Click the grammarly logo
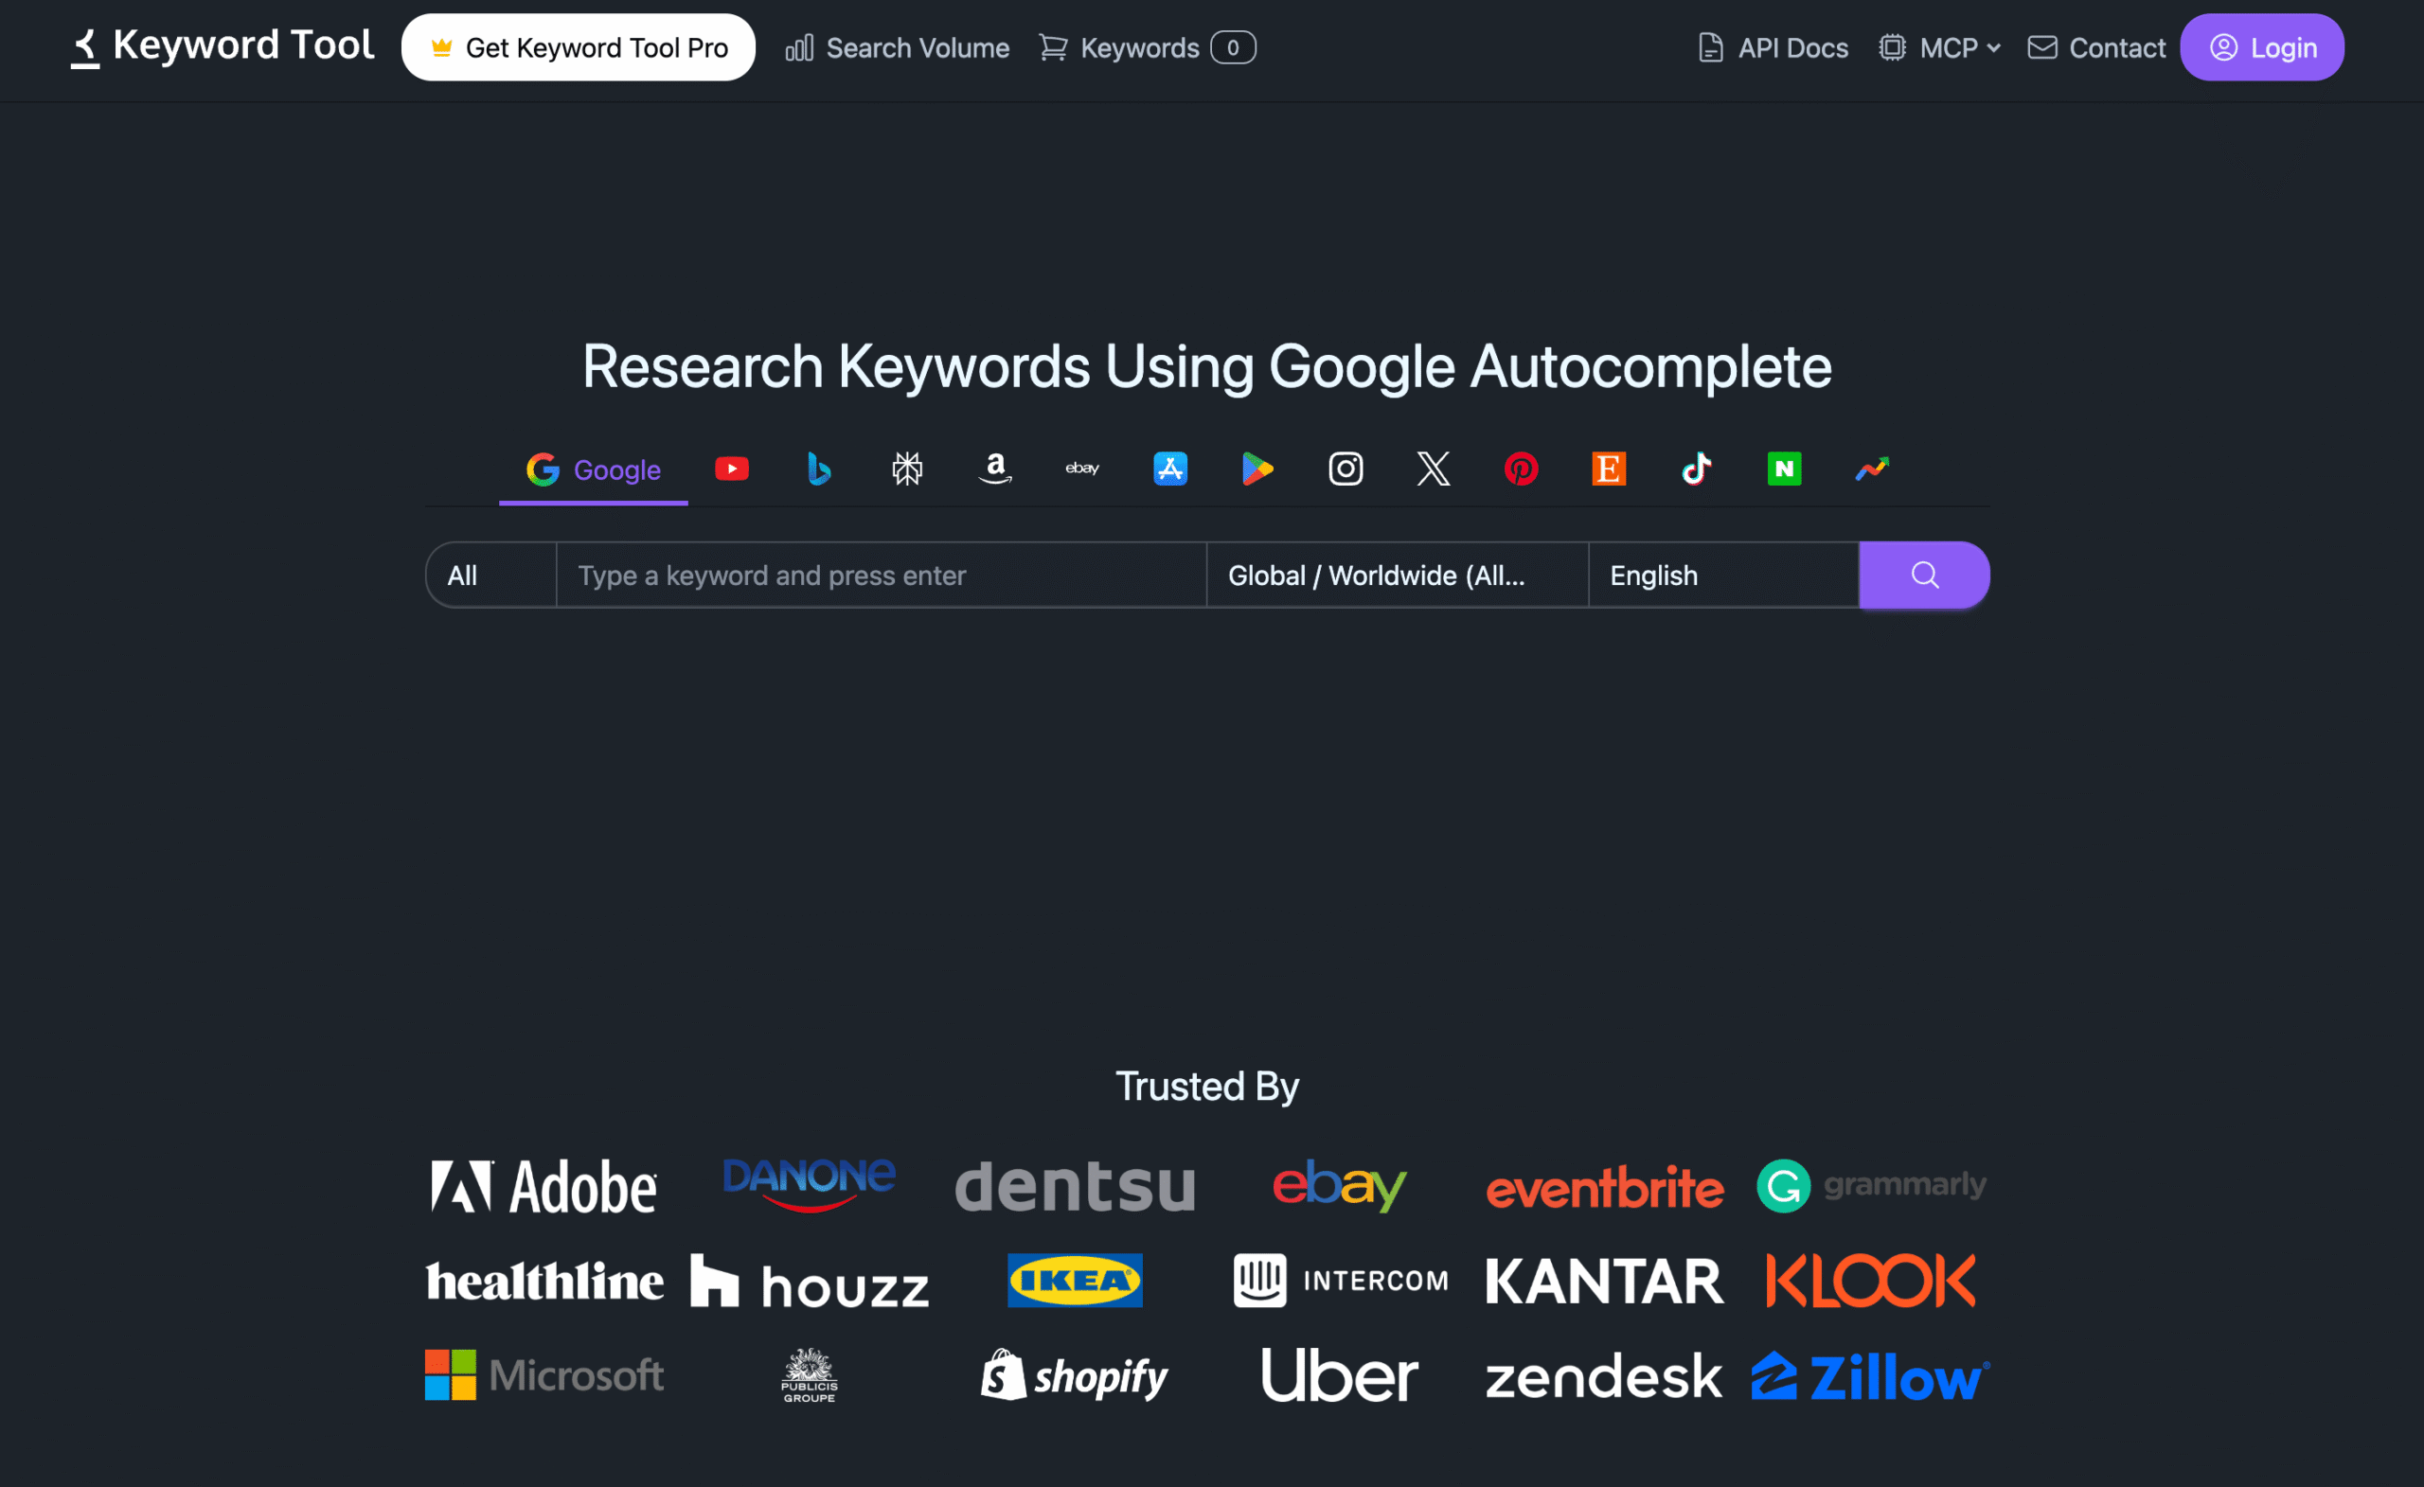Viewport: 2424px width, 1487px height. click(1871, 1186)
